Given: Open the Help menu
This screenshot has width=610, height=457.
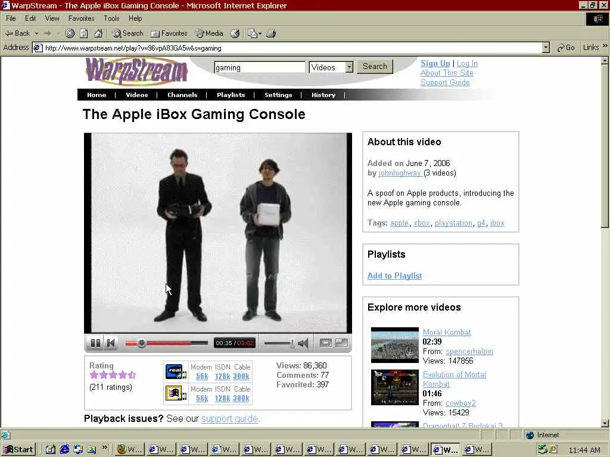Looking at the screenshot, I should [135, 18].
